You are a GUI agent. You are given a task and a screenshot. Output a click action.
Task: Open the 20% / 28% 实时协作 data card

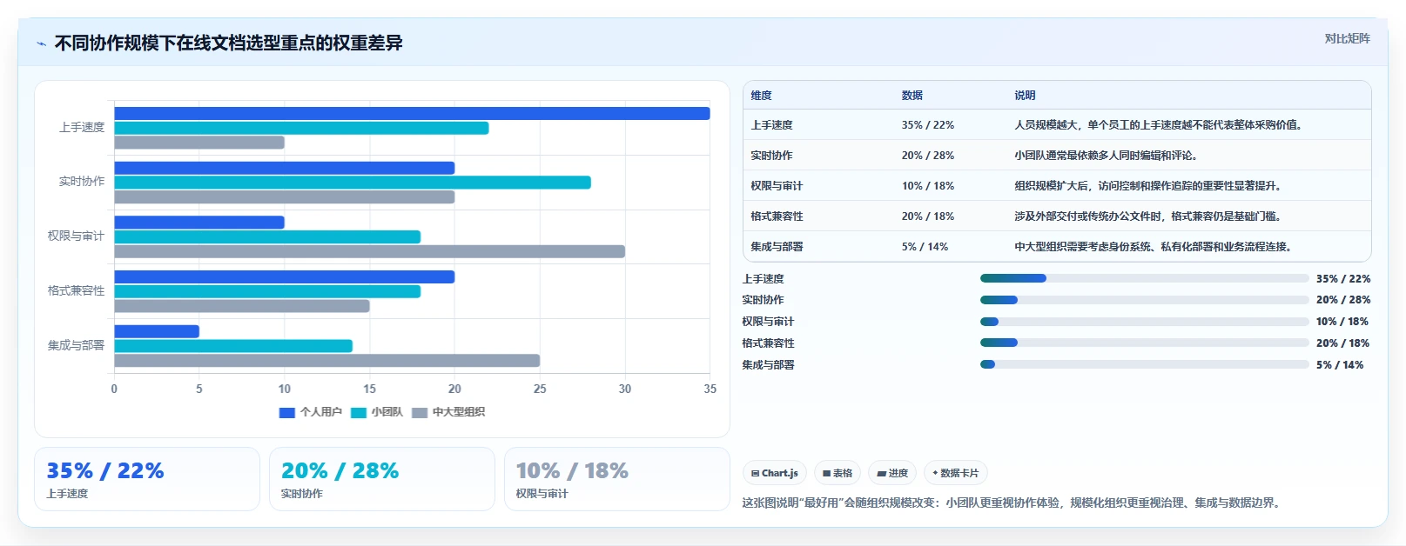pyautogui.click(x=382, y=479)
